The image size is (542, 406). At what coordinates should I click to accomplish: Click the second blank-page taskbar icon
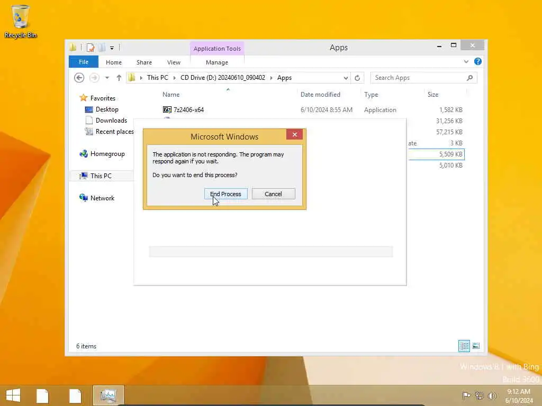[x=75, y=395]
